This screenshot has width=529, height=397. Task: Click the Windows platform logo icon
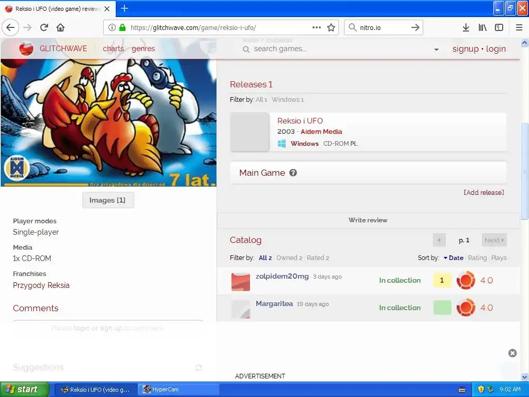[x=282, y=144]
